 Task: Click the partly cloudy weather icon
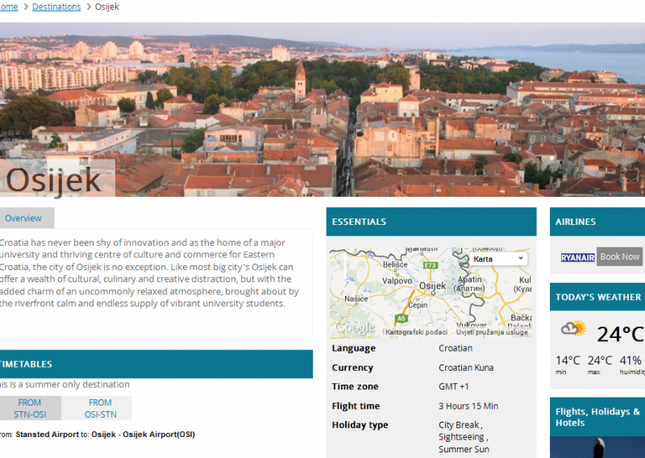coord(573,328)
